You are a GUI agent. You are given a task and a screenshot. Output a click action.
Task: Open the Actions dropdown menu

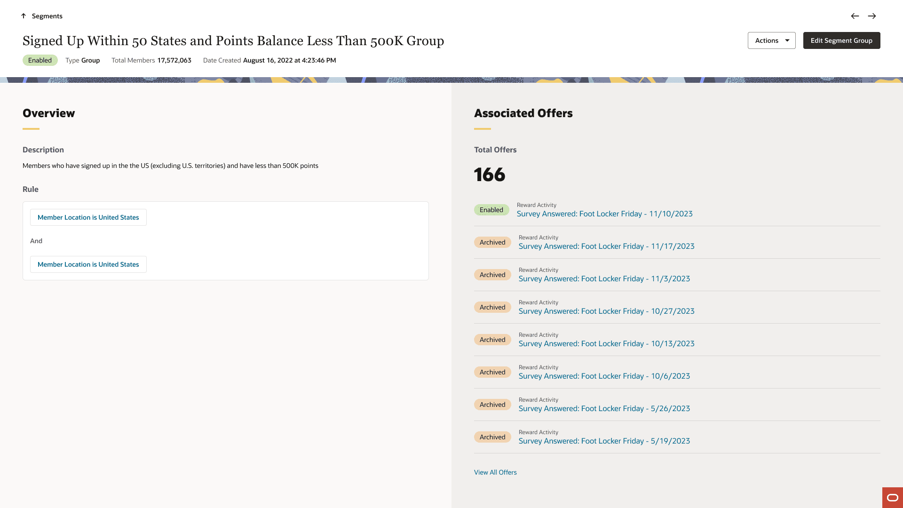[x=767, y=40]
